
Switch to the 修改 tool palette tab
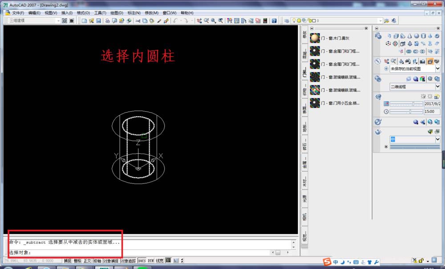[304, 35]
